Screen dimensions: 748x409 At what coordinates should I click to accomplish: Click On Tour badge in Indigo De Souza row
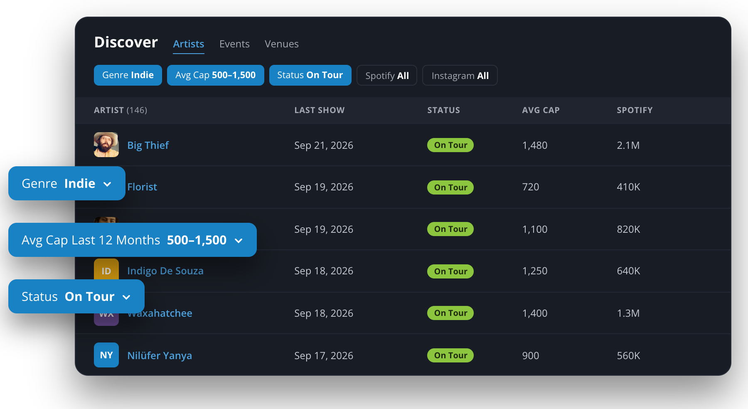point(450,271)
